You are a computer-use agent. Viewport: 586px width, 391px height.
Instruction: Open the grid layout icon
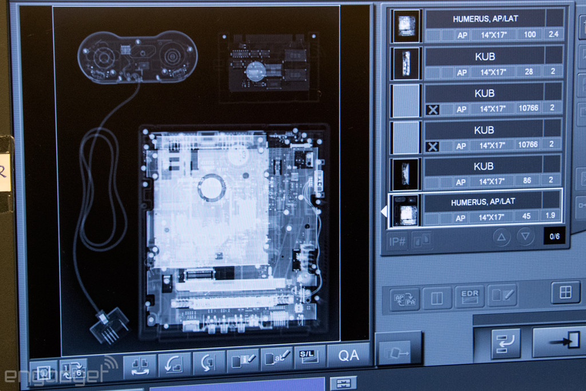coord(565,292)
